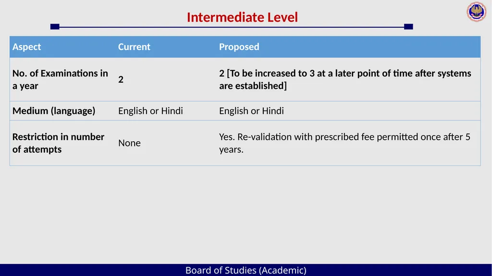Click 'English or Hindi' in Proposed column
492x276 pixels.
click(251, 111)
